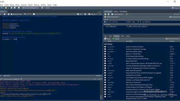180x101 pixels.
Task: Open the Addins dropdown
Action: pos(49,8)
